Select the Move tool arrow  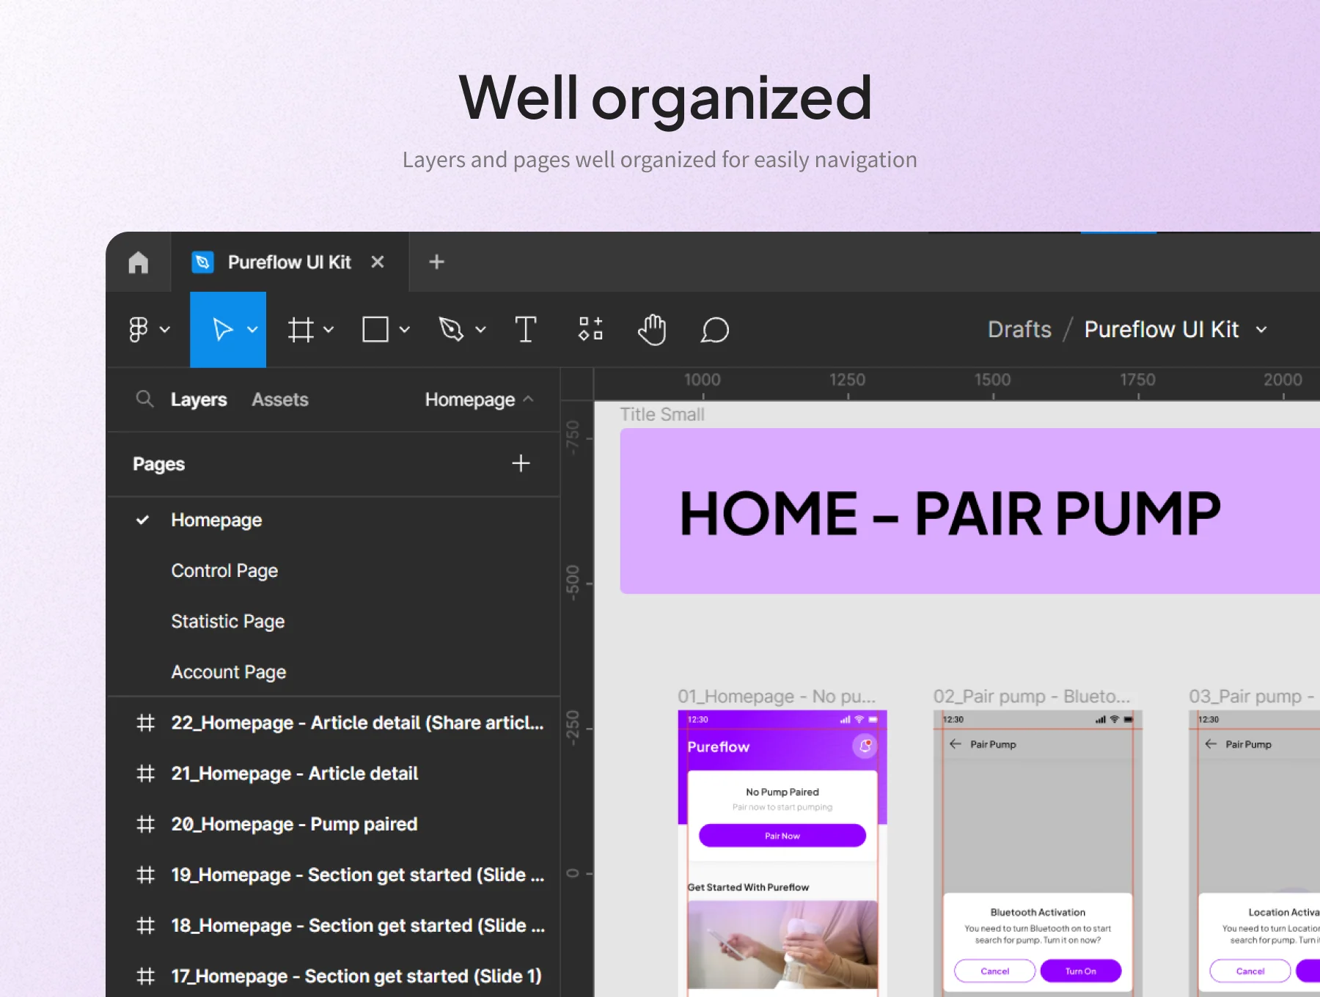(222, 330)
